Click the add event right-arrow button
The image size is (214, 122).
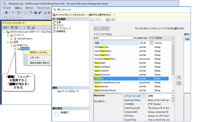pos(179,77)
